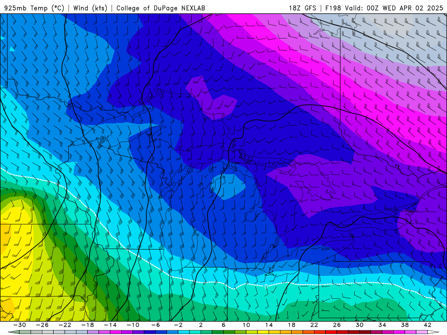Click the '-26' color scale label
This screenshot has height=335, width=447.
[42, 325]
